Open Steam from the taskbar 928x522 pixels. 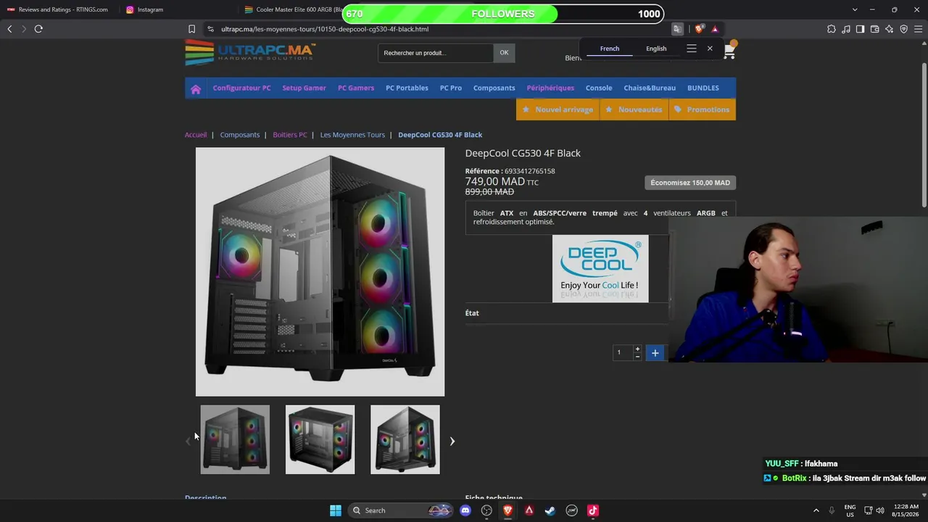point(550,510)
